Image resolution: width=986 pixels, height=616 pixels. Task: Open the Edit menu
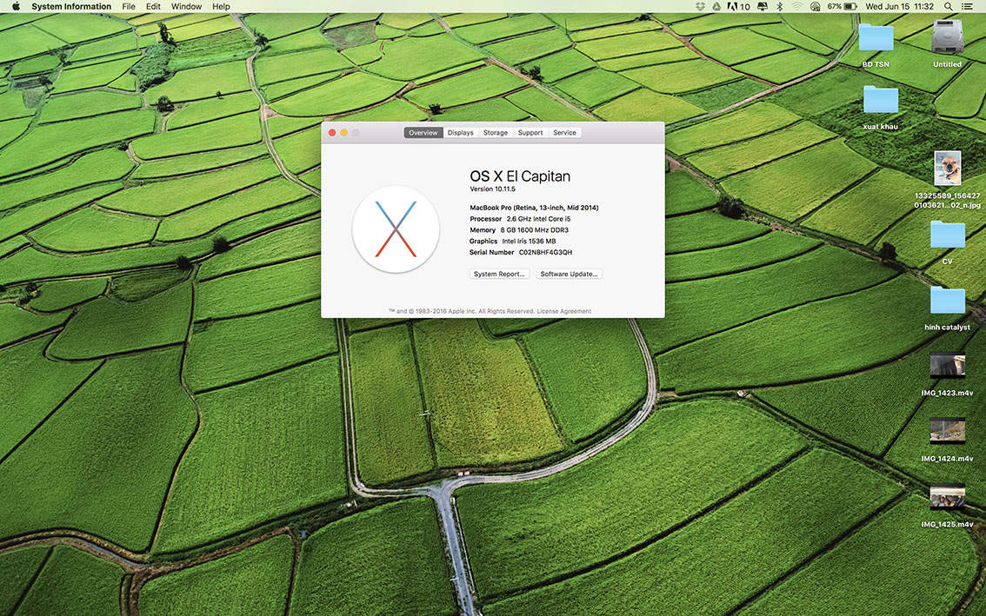tap(153, 6)
